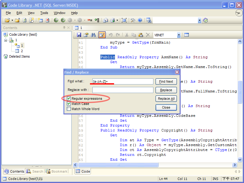The height and width of the screenshot is (183, 244).
Task: Check the Match Whole Word checkbox
Action: (69, 109)
